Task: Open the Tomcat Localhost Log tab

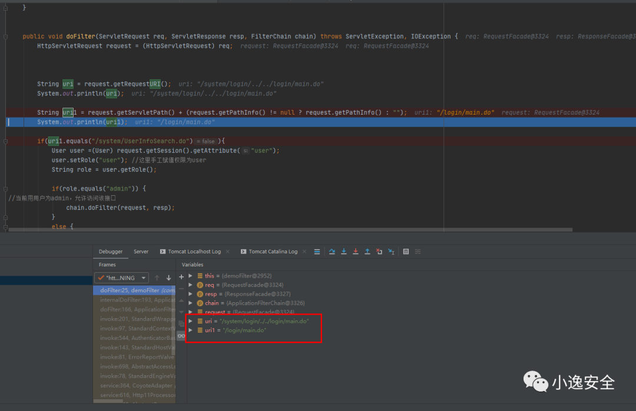Action: [194, 252]
